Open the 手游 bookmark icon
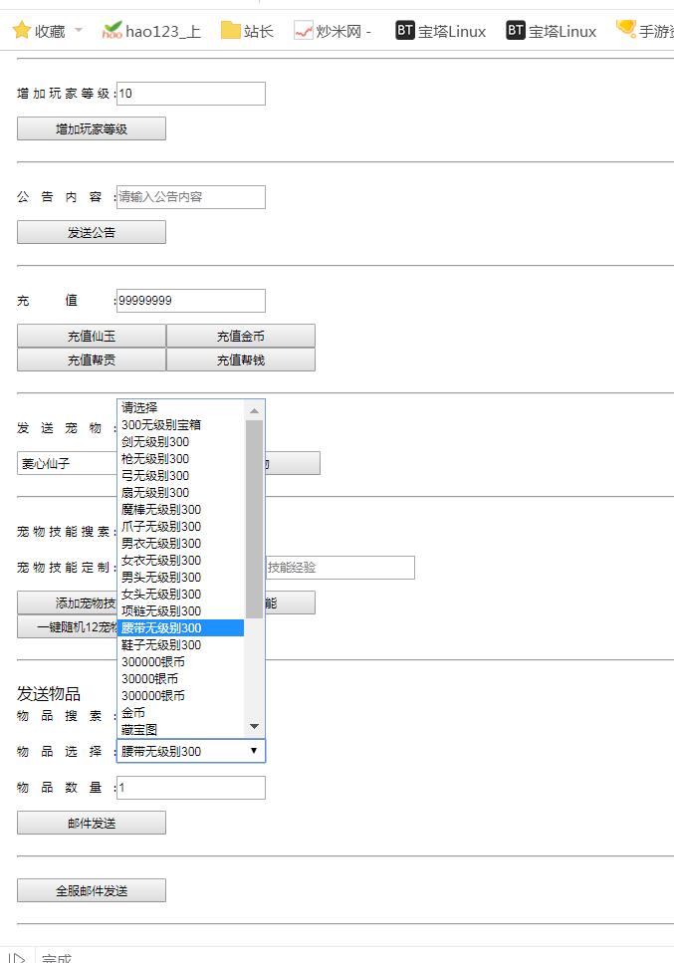Screen dimensions: 674x963 [x=625, y=30]
